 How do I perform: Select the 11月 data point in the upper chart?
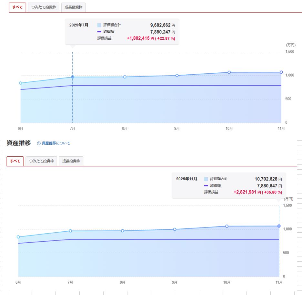[x=281, y=72]
